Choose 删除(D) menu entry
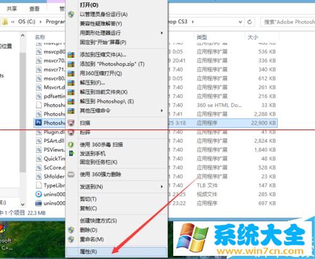The width and height of the screenshot is (315, 259). pyautogui.click(x=88, y=230)
